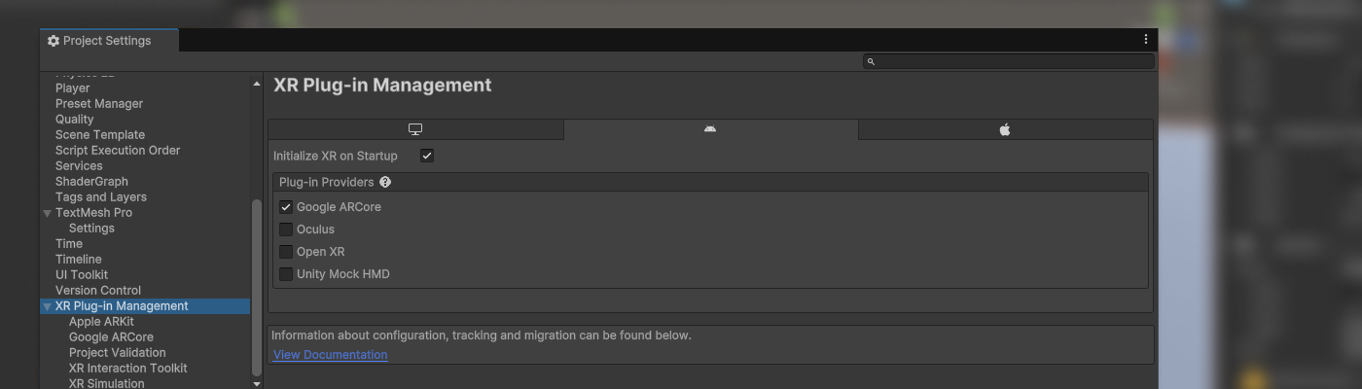Image resolution: width=1362 pixels, height=389 pixels.
Task: Enable the Open XR plug-in provider
Action: click(x=286, y=252)
